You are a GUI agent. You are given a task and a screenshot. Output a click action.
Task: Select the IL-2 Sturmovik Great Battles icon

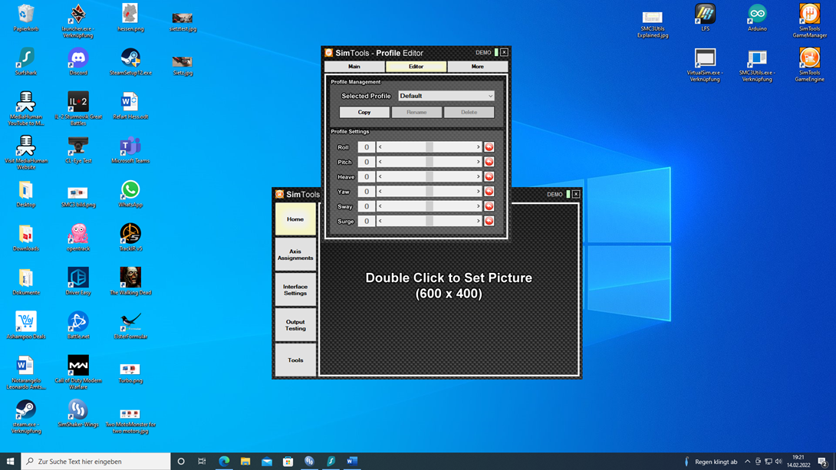click(77, 109)
